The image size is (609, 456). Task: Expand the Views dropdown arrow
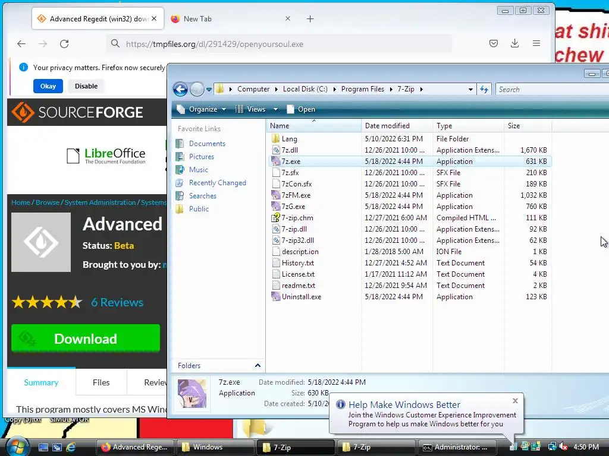(x=275, y=109)
